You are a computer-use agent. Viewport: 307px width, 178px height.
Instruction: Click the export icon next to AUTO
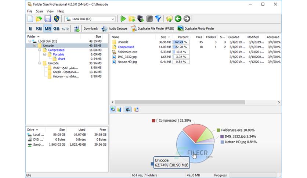click(76, 29)
